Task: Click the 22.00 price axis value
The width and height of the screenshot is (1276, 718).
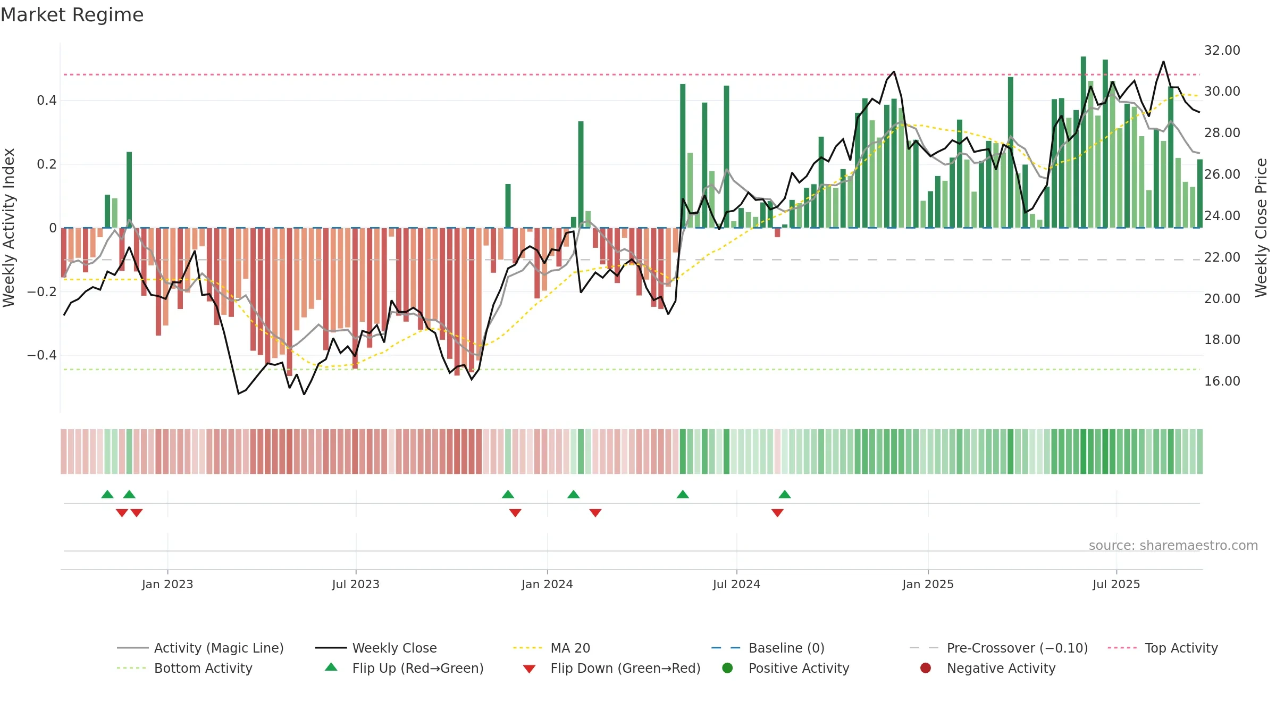Action: (x=1222, y=257)
